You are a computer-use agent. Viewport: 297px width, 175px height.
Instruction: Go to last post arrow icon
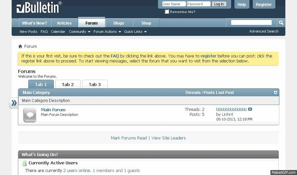pos(250,109)
